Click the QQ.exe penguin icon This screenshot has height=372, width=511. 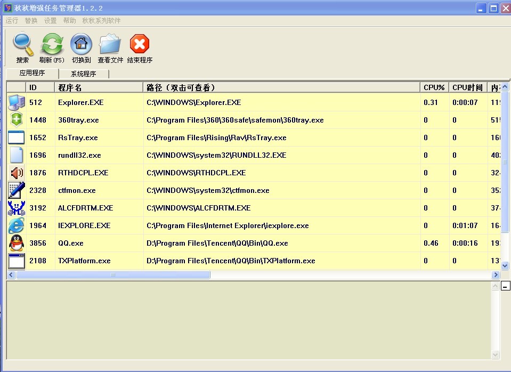[x=15, y=243]
